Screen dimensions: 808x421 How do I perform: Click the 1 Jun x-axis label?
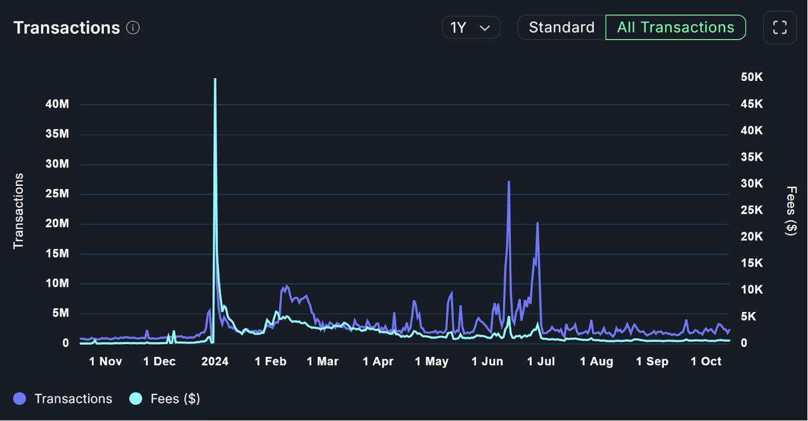487,361
